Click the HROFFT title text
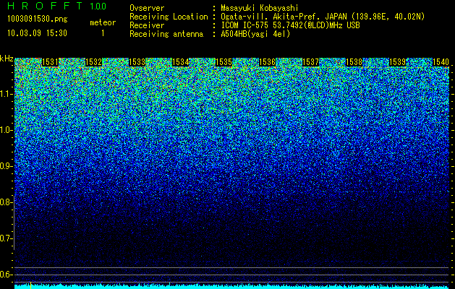The height and width of the screenshot is (289, 455). click(x=45, y=6)
